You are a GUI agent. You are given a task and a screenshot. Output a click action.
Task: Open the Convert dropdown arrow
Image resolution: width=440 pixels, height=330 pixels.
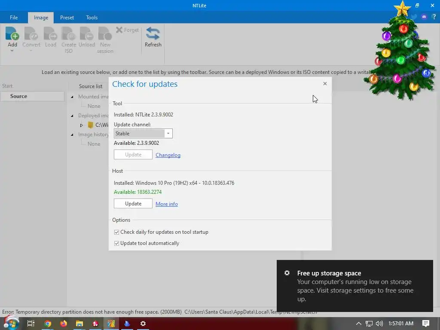31,51
